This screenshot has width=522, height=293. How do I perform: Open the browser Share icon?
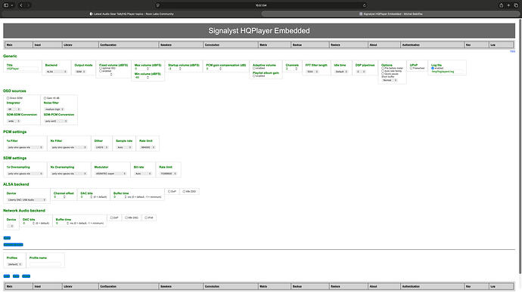click(x=501, y=5)
